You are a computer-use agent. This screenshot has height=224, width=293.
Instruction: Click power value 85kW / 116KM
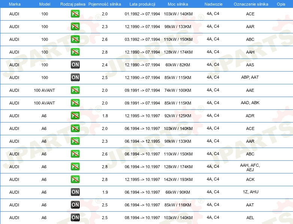(x=178, y=205)
